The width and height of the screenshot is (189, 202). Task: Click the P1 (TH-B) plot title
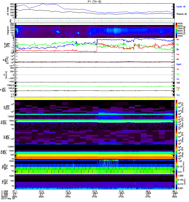click(x=94, y=2)
